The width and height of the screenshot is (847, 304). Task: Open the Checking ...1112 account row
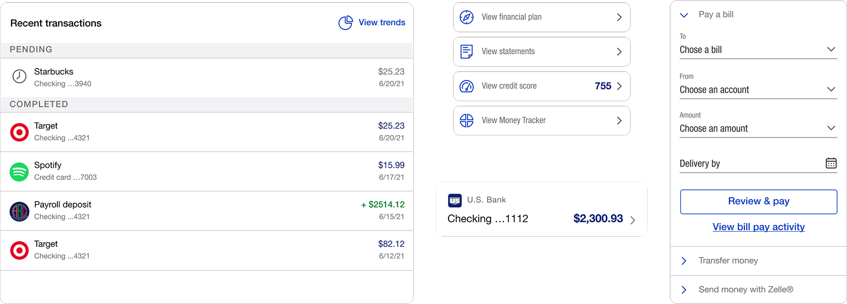[x=542, y=209]
